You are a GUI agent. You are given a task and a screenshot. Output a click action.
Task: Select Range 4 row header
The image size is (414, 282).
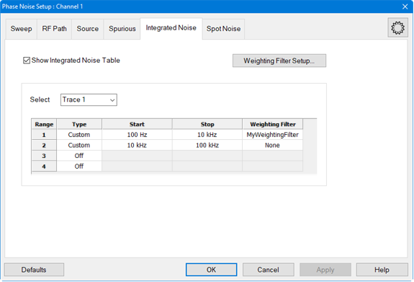coord(44,167)
